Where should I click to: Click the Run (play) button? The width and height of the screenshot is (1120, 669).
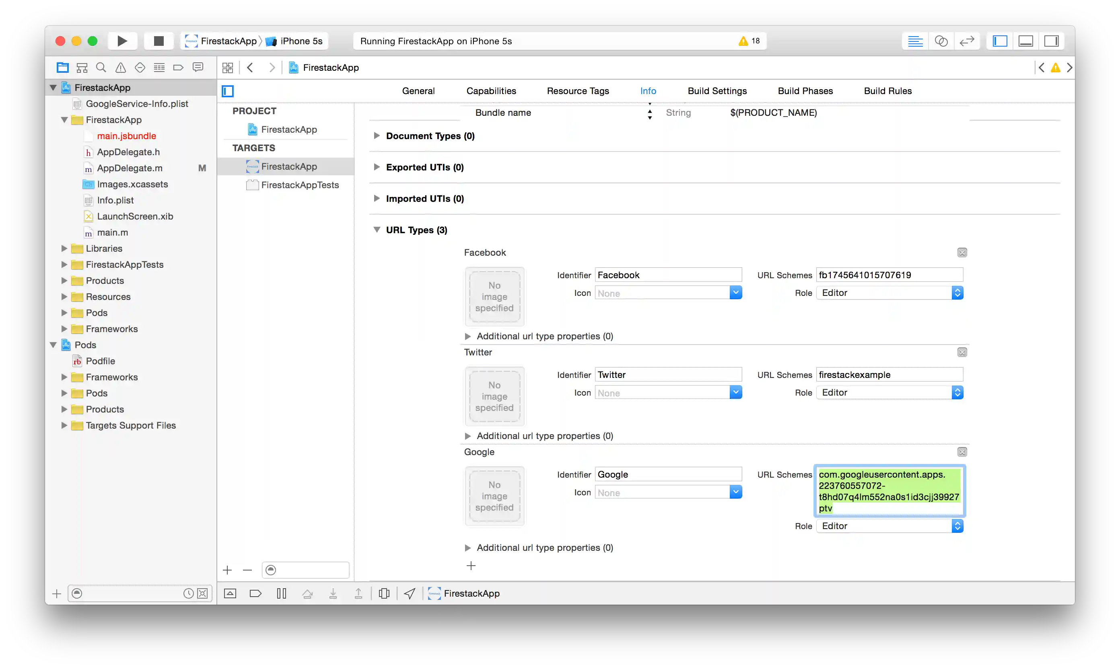pos(122,41)
